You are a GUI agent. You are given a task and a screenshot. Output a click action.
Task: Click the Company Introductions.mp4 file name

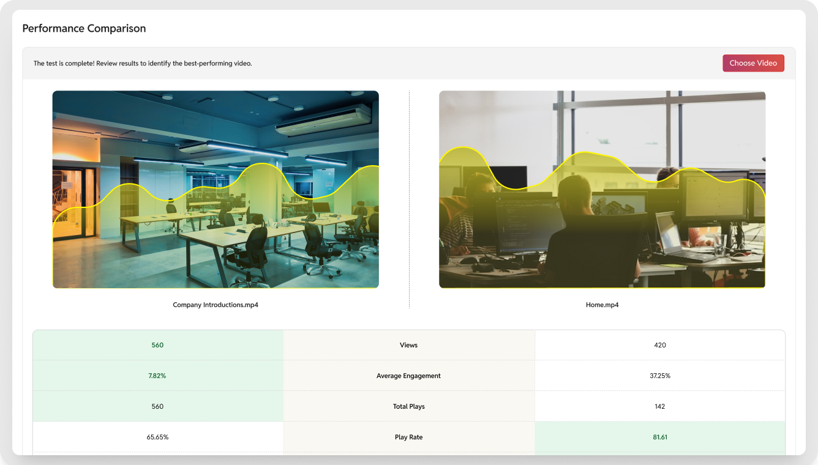216,305
